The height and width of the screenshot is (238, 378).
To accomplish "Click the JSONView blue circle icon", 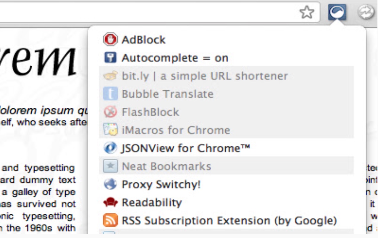I will click(x=110, y=148).
